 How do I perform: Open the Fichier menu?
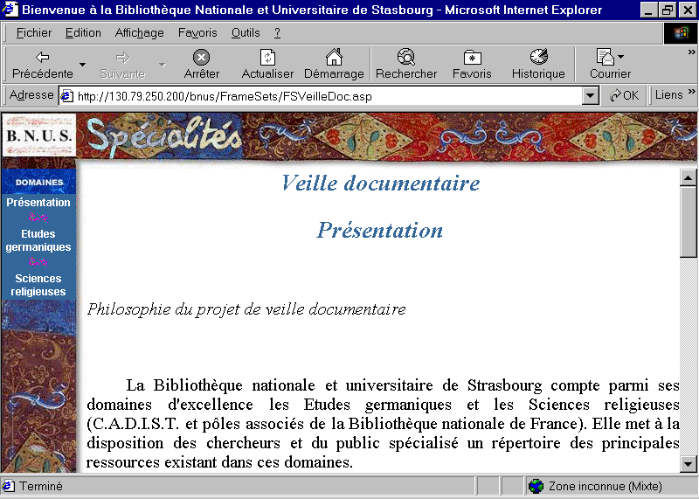click(34, 32)
